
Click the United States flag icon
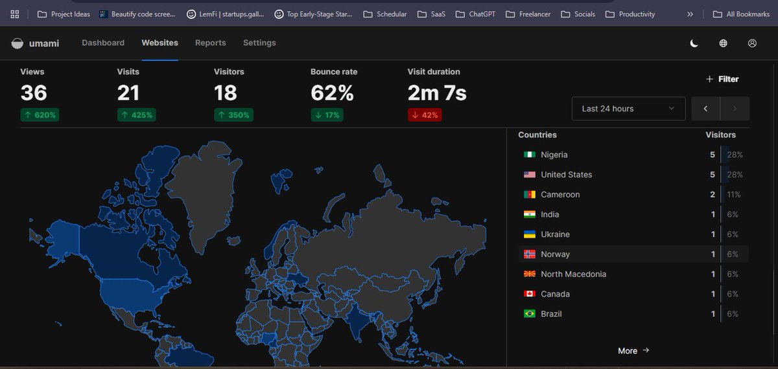(x=529, y=175)
